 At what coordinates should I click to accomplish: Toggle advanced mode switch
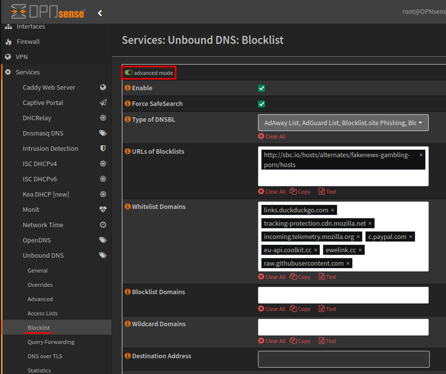pyautogui.click(x=129, y=73)
